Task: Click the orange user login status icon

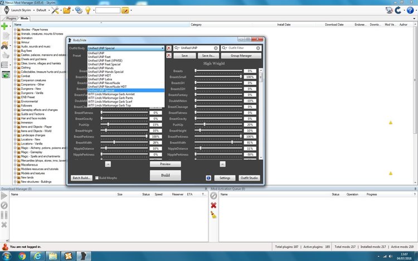Action: coord(5,246)
